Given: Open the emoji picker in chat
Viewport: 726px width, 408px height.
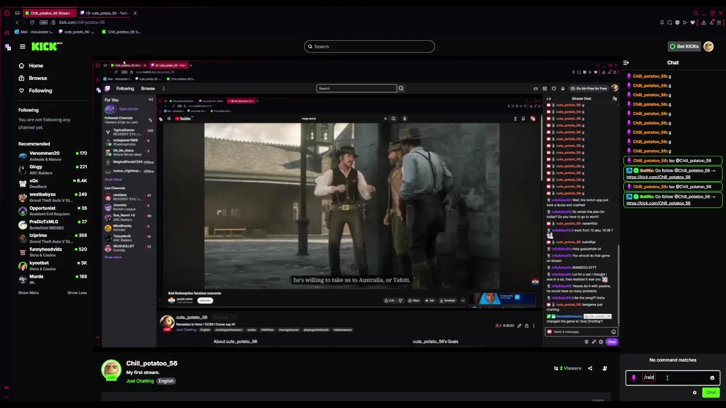Looking at the screenshot, I should [x=712, y=378].
